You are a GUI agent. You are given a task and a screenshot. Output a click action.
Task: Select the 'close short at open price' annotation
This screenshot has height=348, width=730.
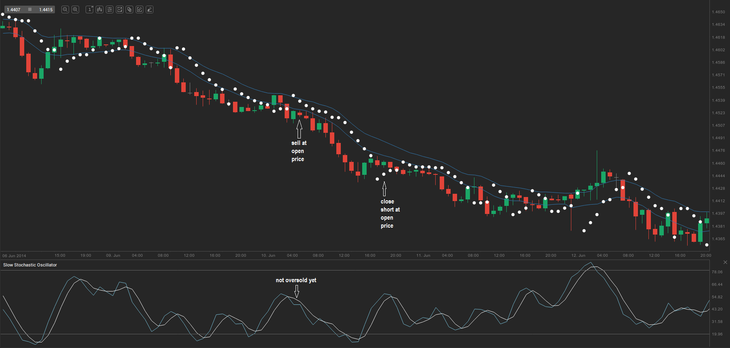click(390, 214)
